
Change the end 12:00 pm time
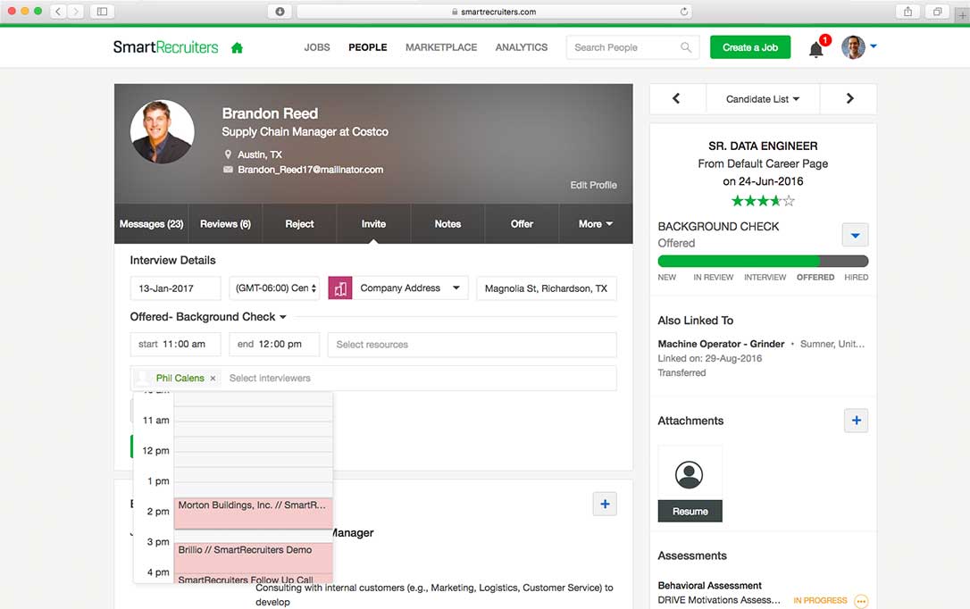pos(274,345)
